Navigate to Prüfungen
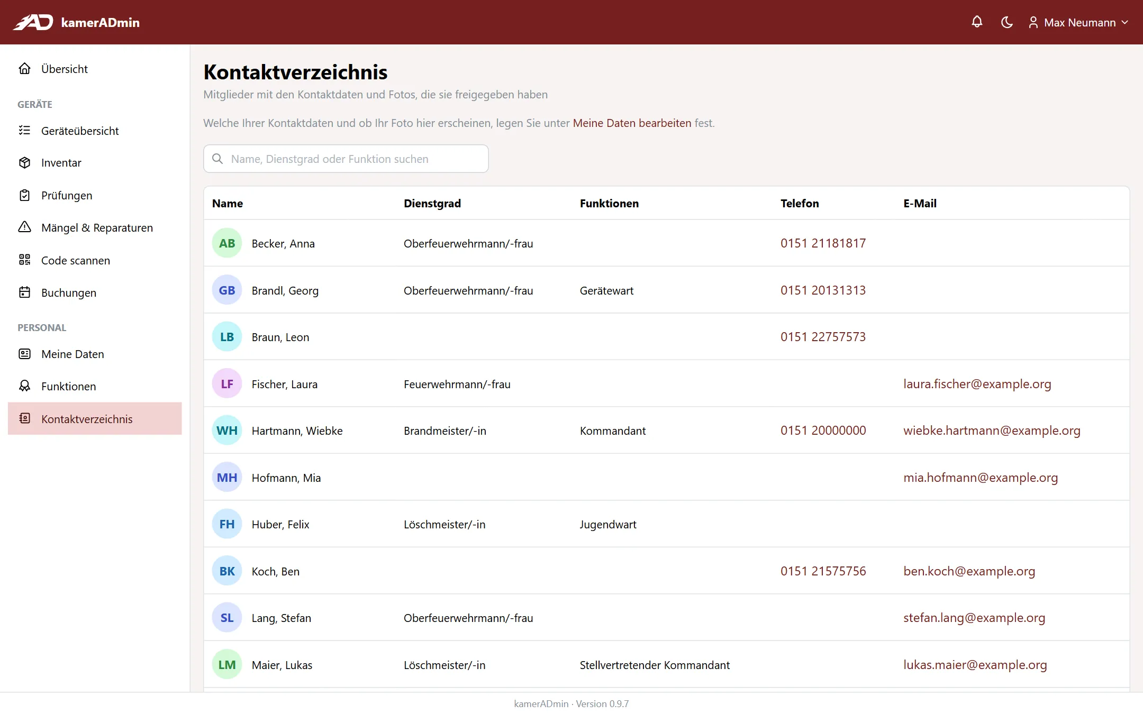The height and width of the screenshot is (714, 1143). [95, 195]
